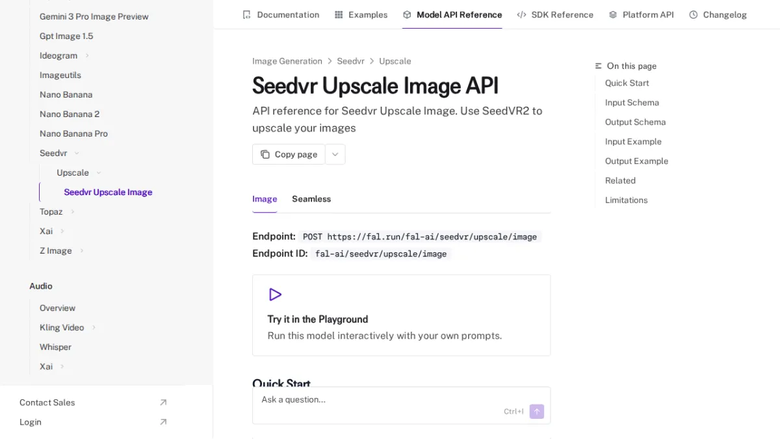This screenshot has width=780, height=439.
Task: Open Nano Banana Pro sidebar item
Action: 73,134
